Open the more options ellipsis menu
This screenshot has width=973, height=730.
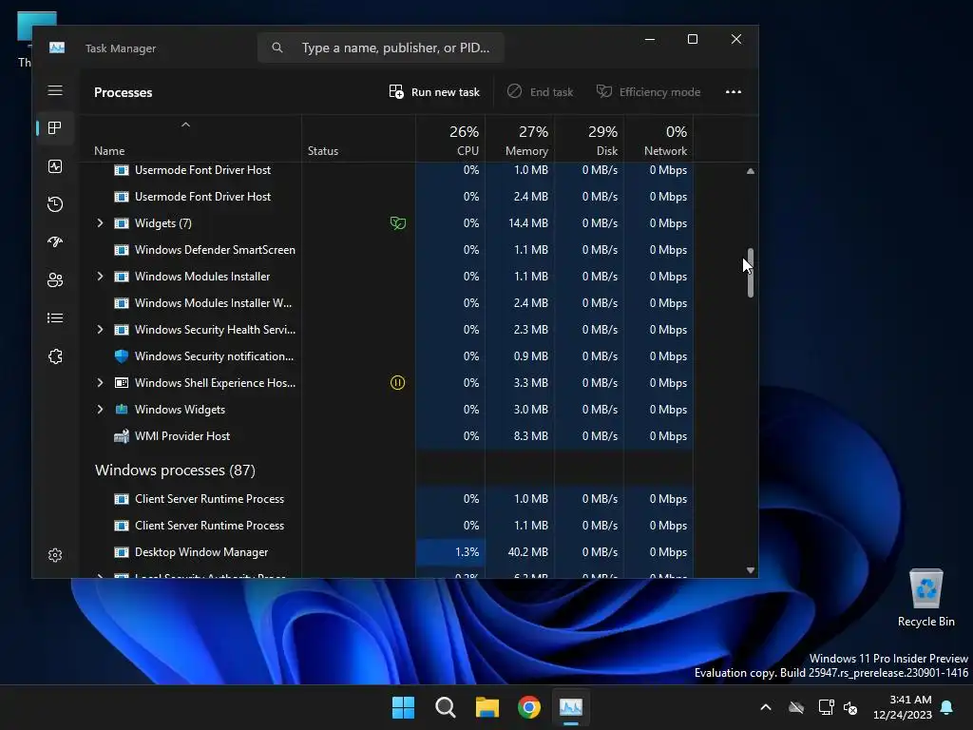click(x=734, y=92)
